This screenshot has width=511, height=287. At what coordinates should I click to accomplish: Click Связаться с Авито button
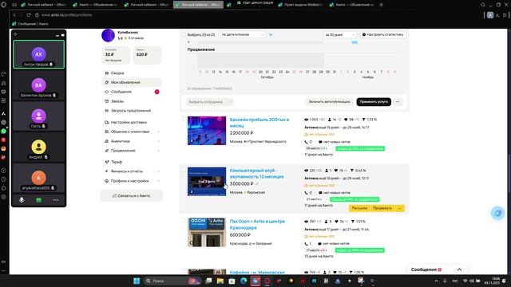[x=131, y=196]
